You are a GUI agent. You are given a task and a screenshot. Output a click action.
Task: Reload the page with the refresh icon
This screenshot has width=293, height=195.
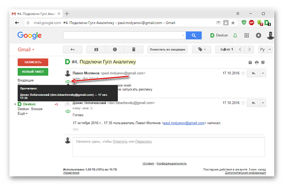point(28,23)
